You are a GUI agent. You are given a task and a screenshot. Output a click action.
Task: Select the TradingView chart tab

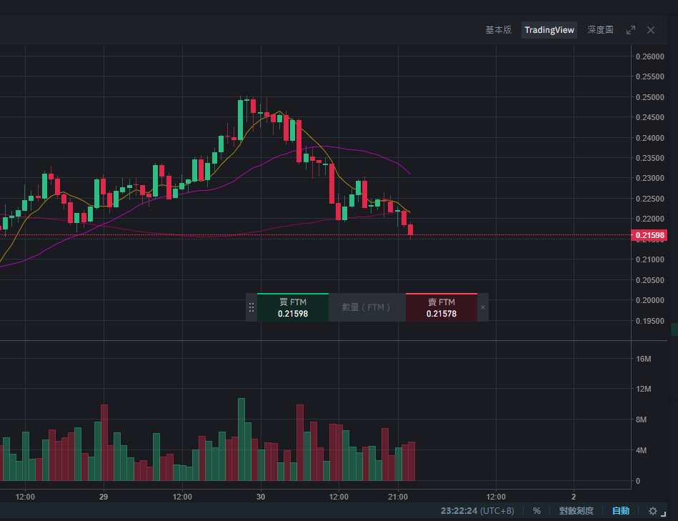click(549, 30)
